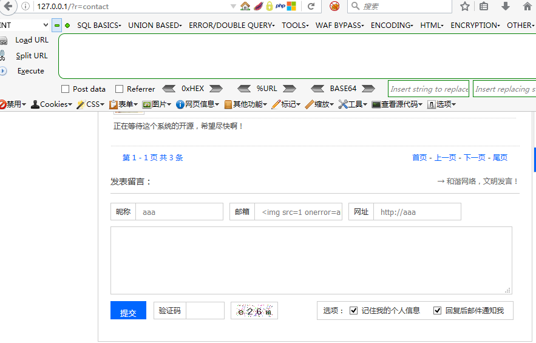Open OTHER menu in HackBar

pyautogui.click(x=521, y=25)
